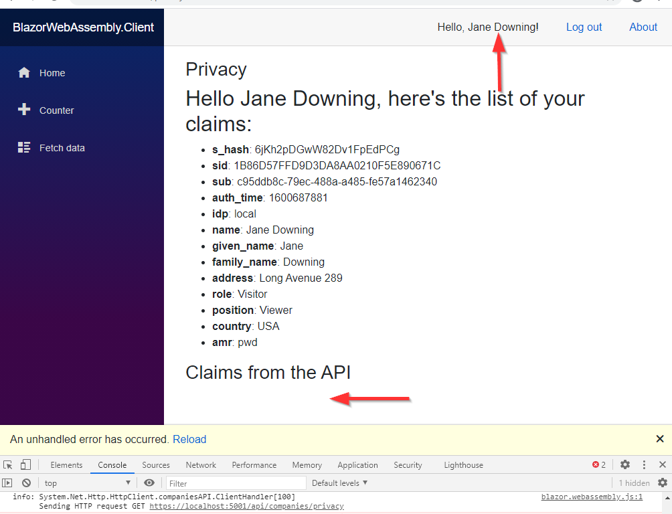Screen dimensions: 672x514
Task: Show the console sidebar panel
Action: (x=8, y=483)
